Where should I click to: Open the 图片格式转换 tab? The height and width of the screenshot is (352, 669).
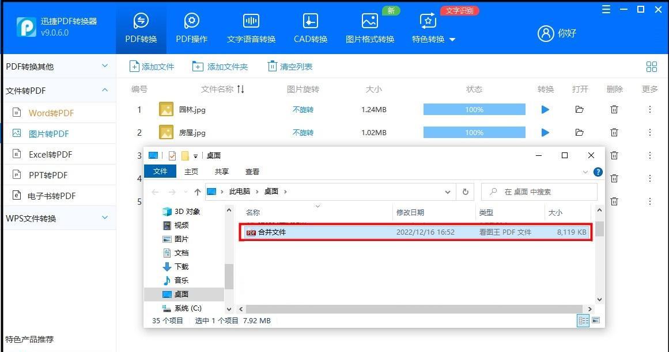pyautogui.click(x=369, y=28)
